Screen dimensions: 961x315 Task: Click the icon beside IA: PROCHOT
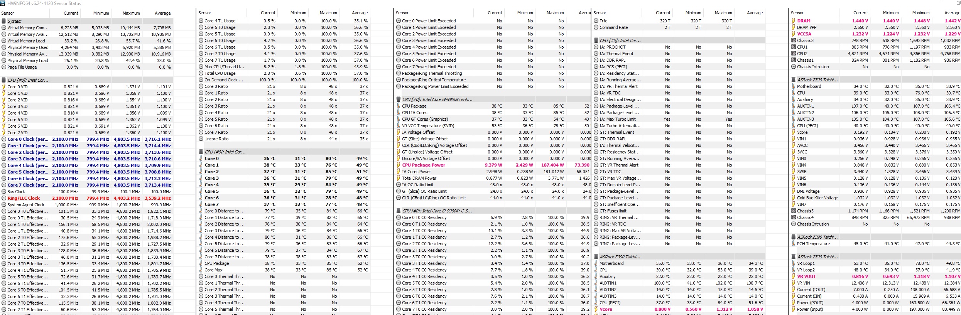click(596, 47)
